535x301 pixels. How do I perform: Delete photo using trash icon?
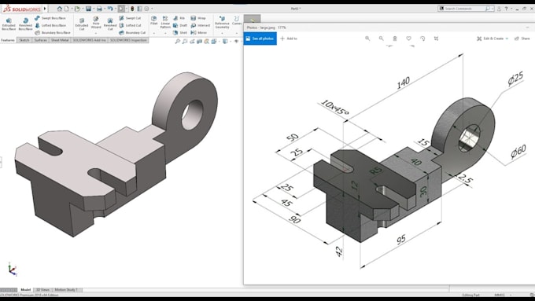tap(395, 39)
